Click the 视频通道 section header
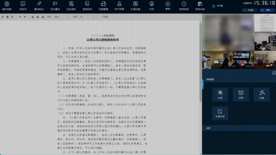The width and height of the screenshot is (276, 155). [239, 79]
